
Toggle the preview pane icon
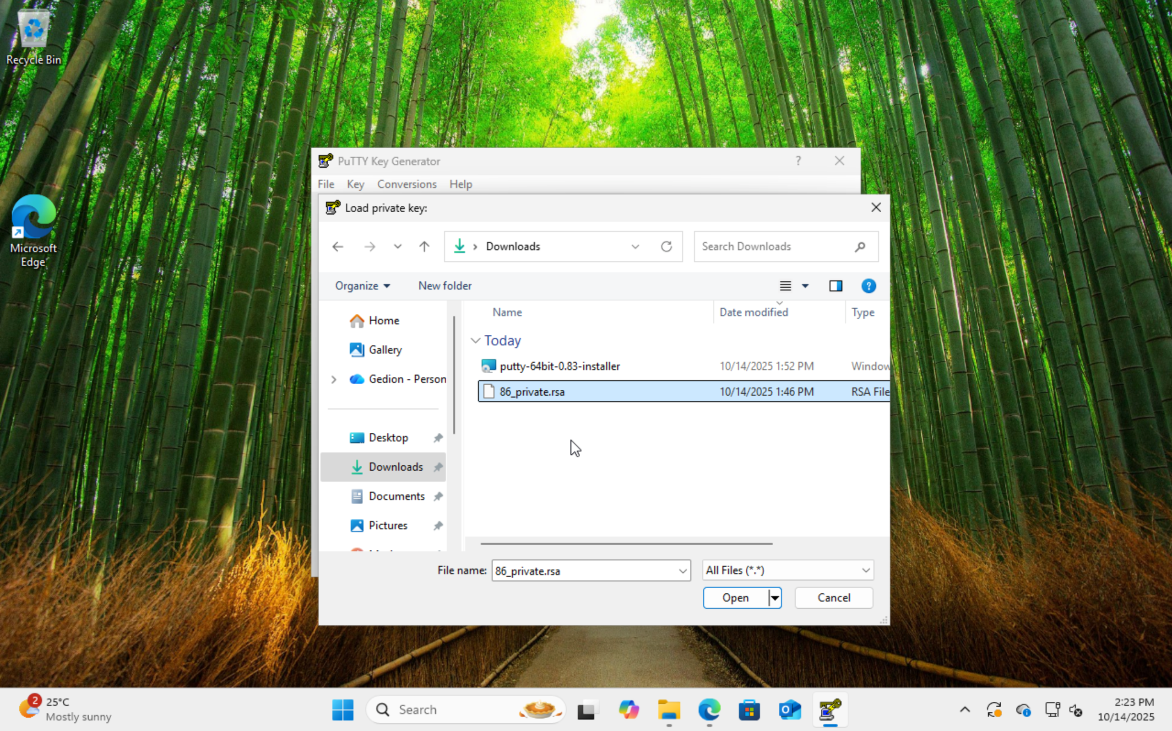(x=836, y=286)
